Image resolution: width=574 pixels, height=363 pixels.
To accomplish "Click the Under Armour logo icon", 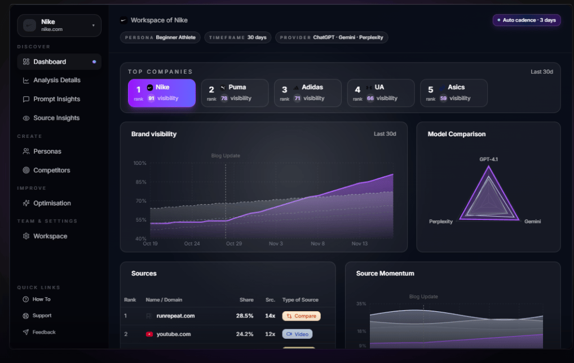I will coord(369,87).
